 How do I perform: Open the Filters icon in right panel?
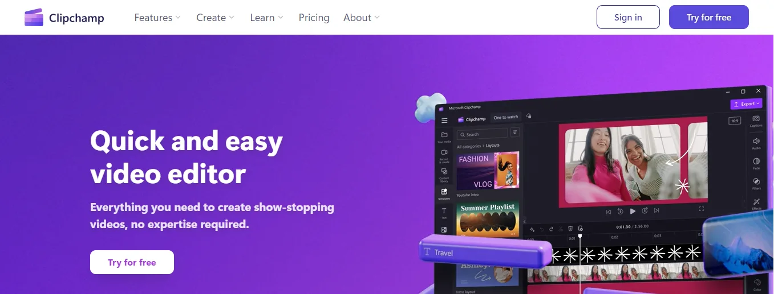pyautogui.click(x=756, y=181)
